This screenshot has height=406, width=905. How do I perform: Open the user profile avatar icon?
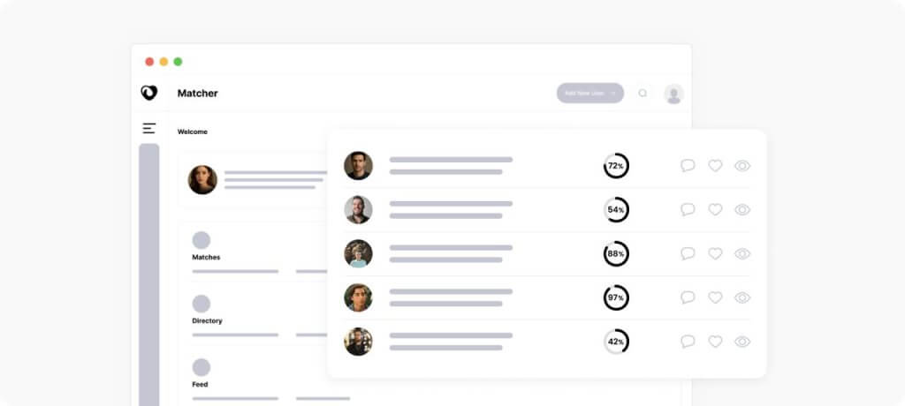click(673, 94)
